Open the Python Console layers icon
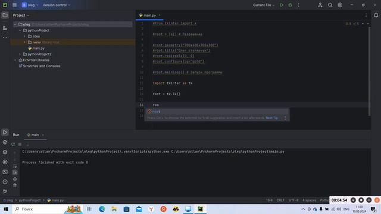 click(5, 152)
